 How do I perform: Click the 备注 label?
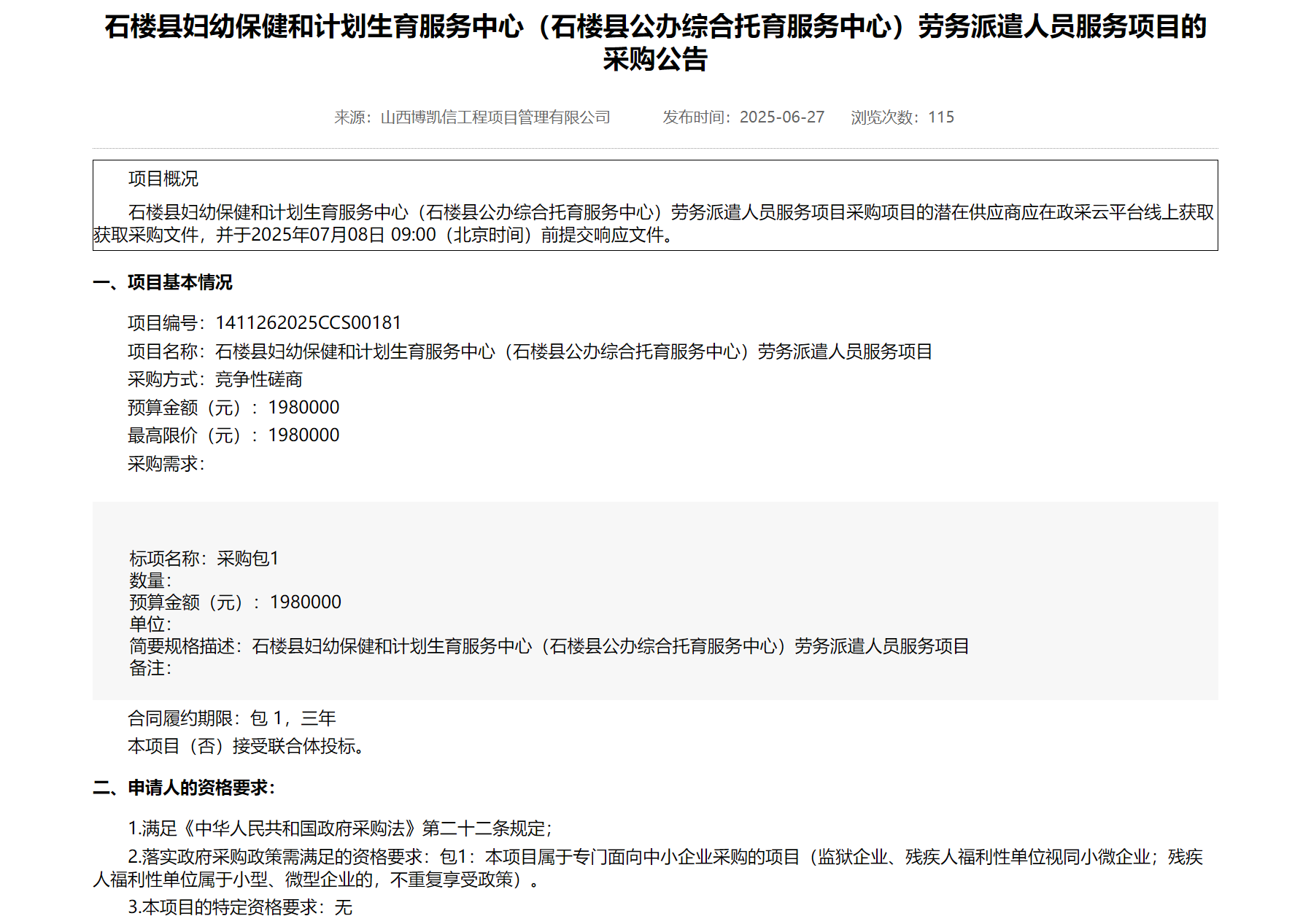click(x=151, y=668)
